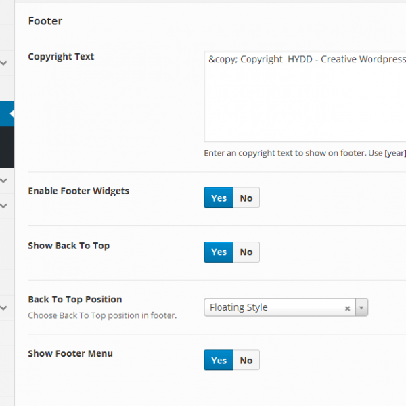The width and height of the screenshot is (406, 406).
Task: Open the Back To Top Position dropdown arrow
Action: [x=361, y=308]
